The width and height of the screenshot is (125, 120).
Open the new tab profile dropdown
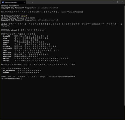pos(32,2)
